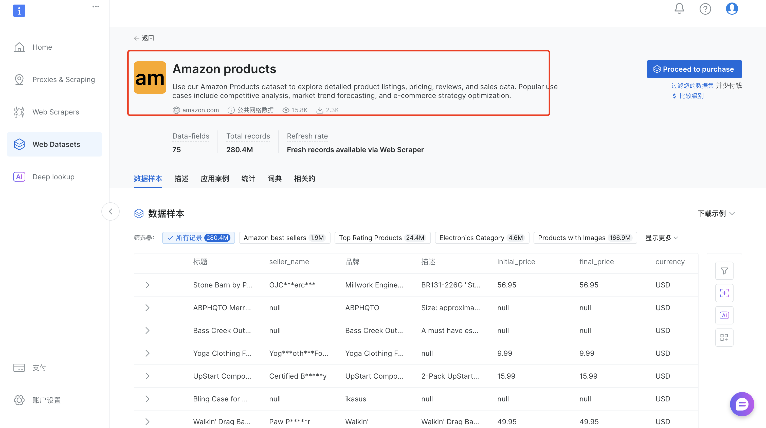Click the views eye icon 15.8K
766x428 pixels.
point(285,110)
